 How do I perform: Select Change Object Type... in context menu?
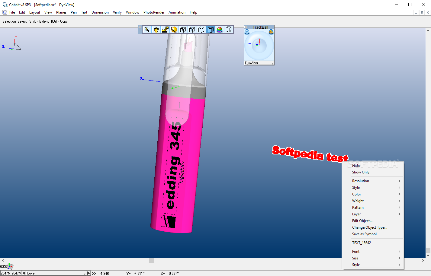point(373,227)
